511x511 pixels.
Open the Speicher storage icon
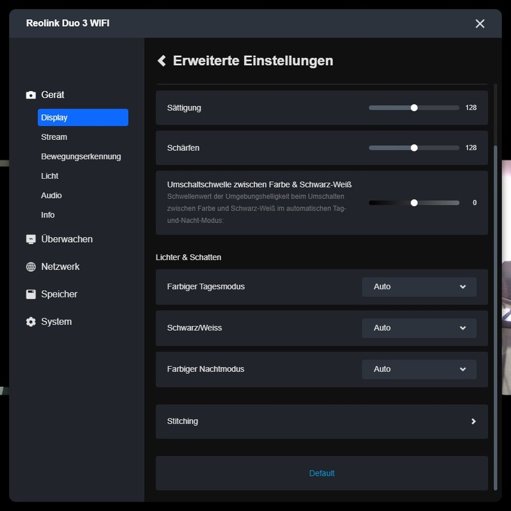pyautogui.click(x=30, y=294)
